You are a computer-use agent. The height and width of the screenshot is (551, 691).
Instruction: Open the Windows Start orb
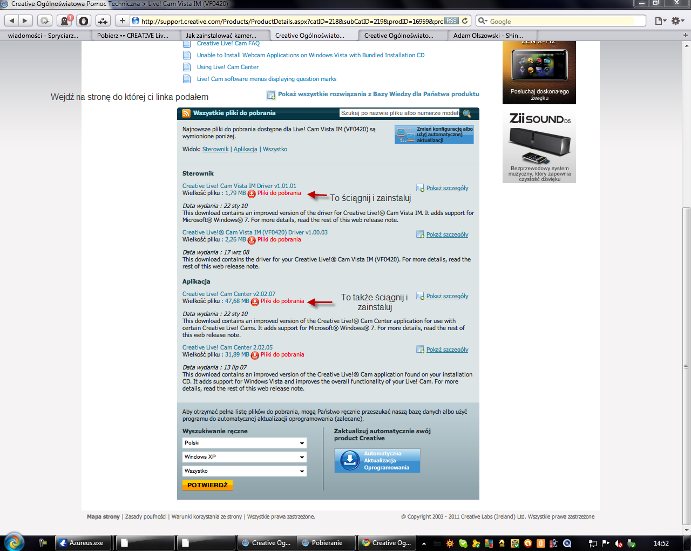[x=14, y=542]
